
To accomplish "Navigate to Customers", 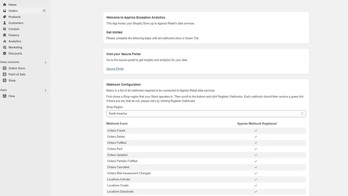I will pos(16,23).
